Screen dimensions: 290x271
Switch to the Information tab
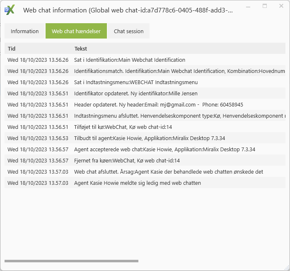point(24,31)
